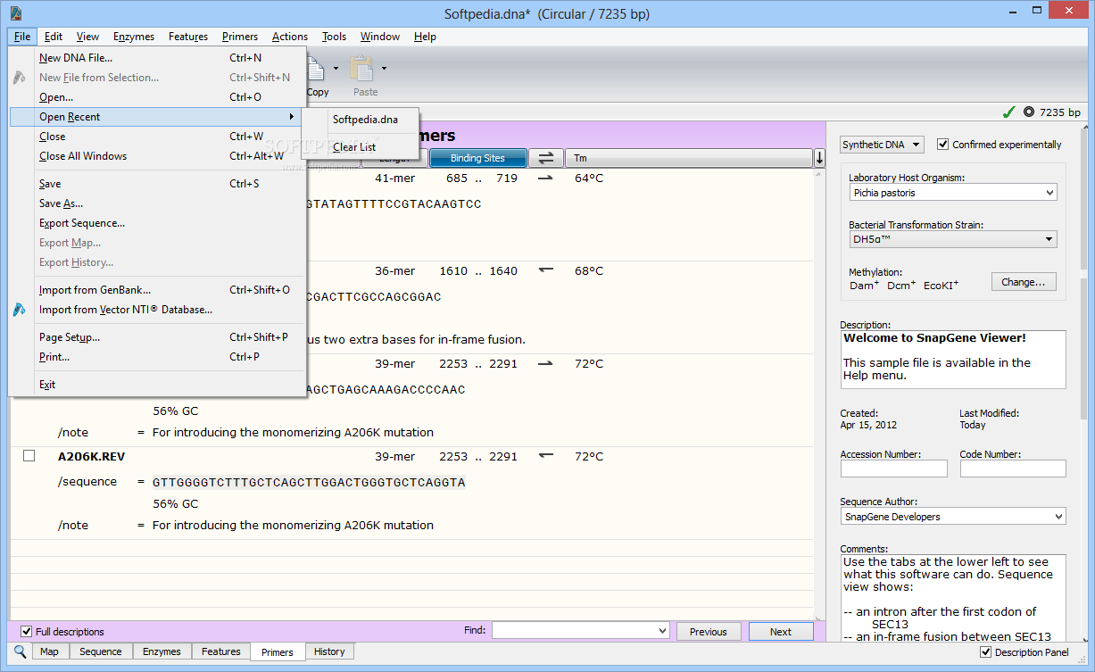Click the sort direction down-arrow button
This screenshot has height=672, width=1095.
(x=819, y=158)
